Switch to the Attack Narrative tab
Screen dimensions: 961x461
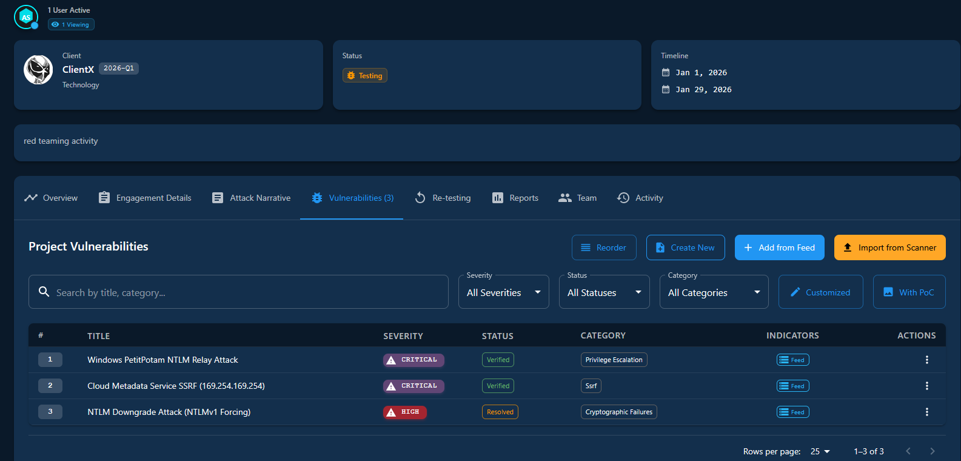pyautogui.click(x=251, y=198)
